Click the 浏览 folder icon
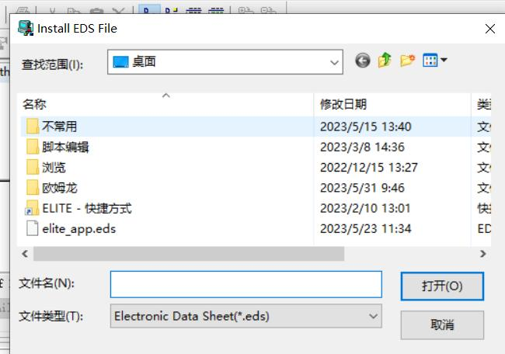This screenshot has height=354, width=505. (x=32, y=167)
